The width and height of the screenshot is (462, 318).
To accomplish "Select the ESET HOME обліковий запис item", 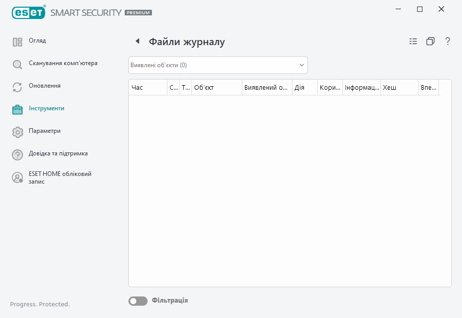I will coord(60,177).
